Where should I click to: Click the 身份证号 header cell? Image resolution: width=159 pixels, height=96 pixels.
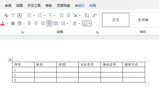coord(112,65)
